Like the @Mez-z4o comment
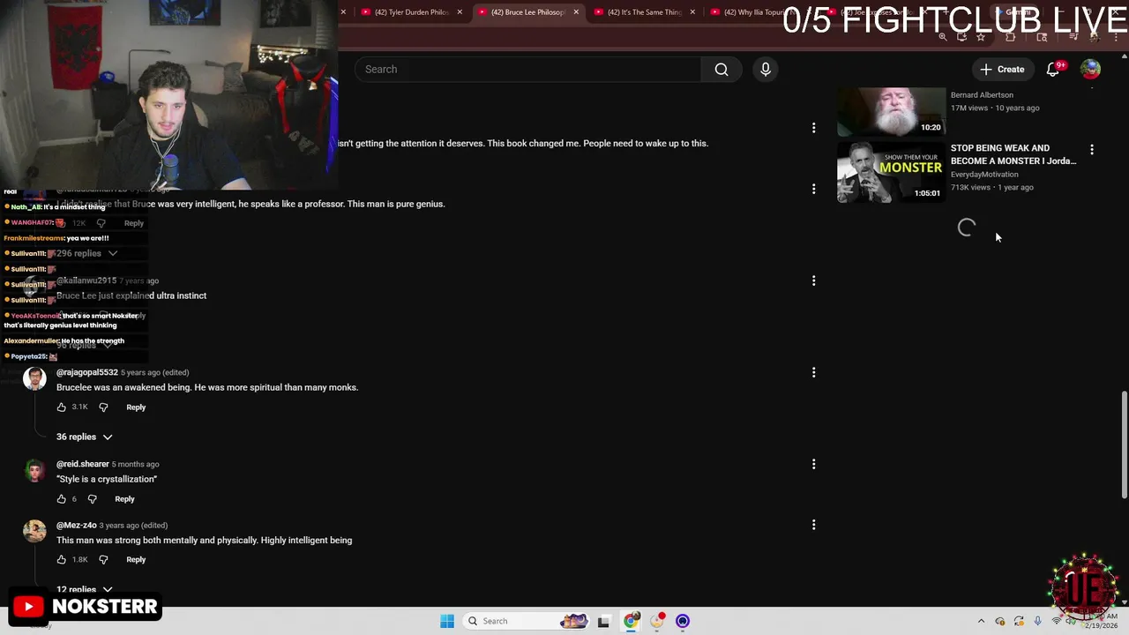This screenshot has height=635, width=1129. (x=62, y=560)
